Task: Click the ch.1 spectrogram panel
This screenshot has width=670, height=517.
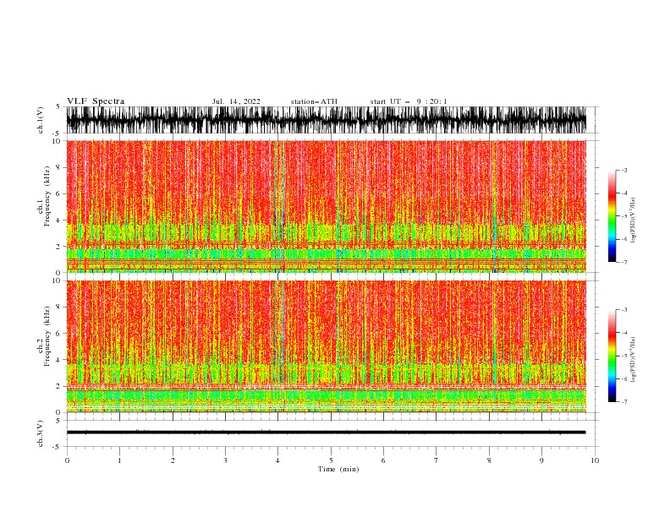Action: coord(327,206)
